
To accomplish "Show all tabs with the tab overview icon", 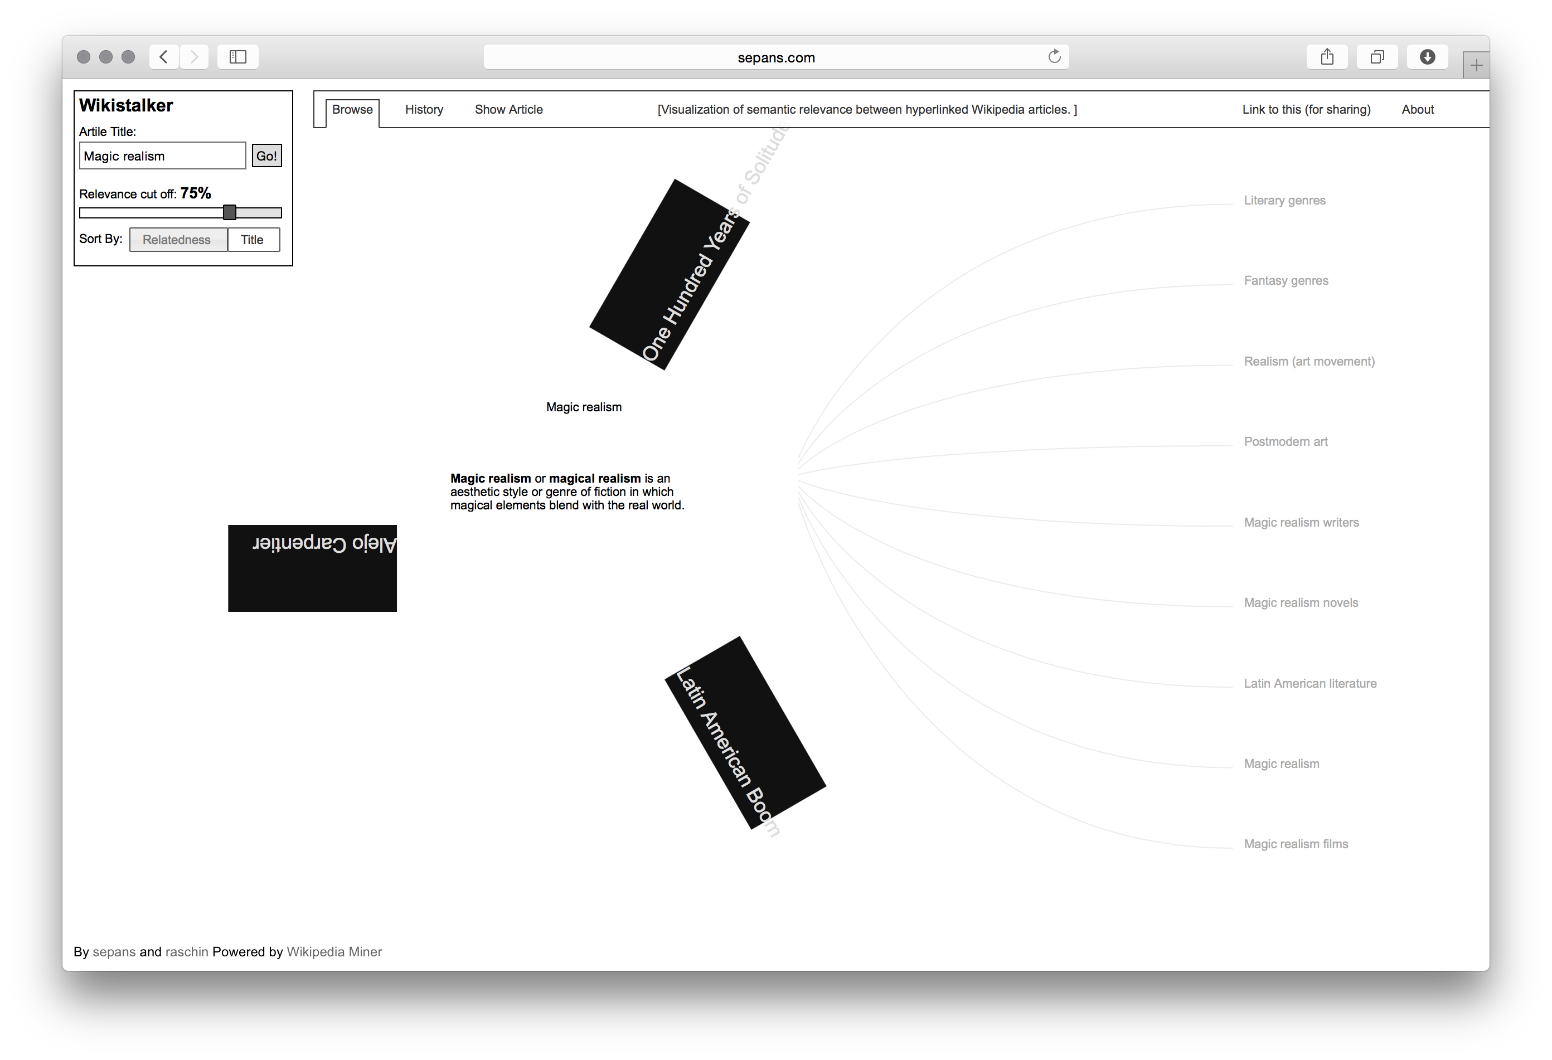I will point(1378,57).
